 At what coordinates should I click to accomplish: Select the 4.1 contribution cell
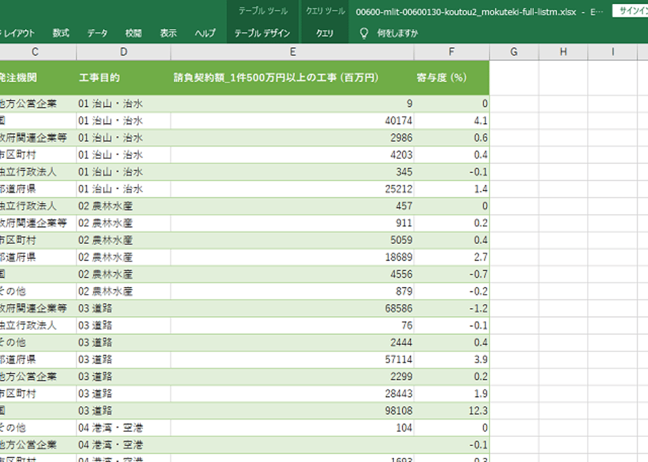pos(452,121)
